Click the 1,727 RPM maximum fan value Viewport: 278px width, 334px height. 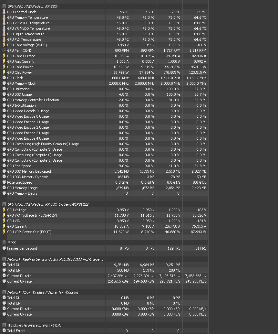pos(172,50)
